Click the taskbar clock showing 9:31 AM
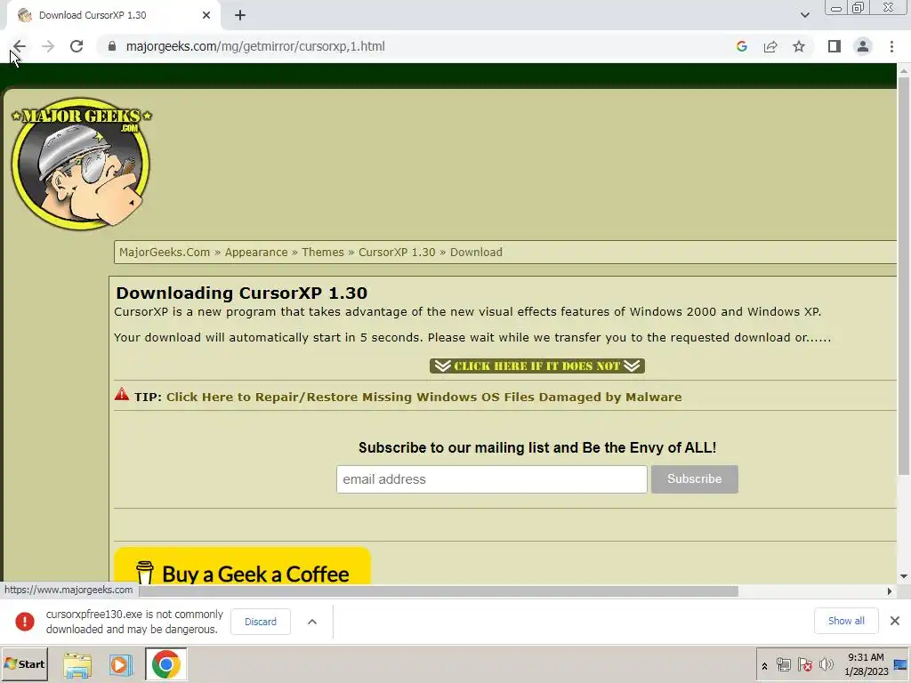911x683 pixels. (x=866, y=664)
